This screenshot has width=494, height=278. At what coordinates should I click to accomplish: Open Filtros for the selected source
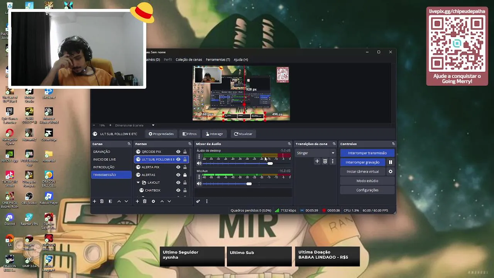[x=189, y=134]
